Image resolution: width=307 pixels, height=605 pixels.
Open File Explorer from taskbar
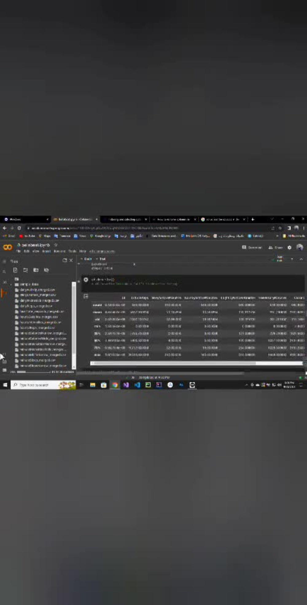coord(93,385)
